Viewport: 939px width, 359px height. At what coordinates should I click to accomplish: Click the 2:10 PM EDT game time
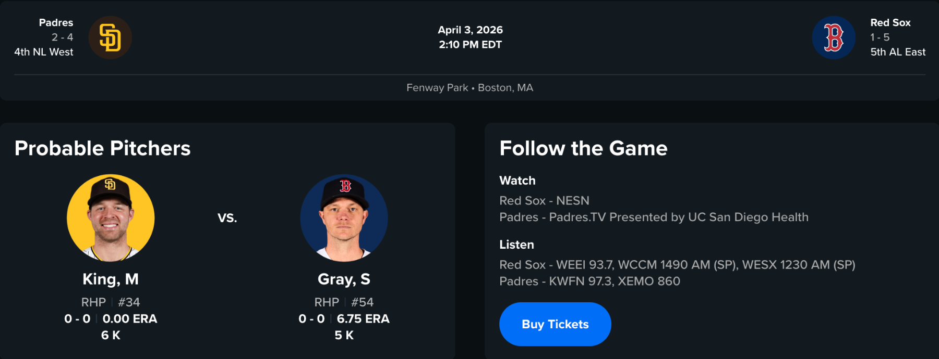click(x=470, y=45)
